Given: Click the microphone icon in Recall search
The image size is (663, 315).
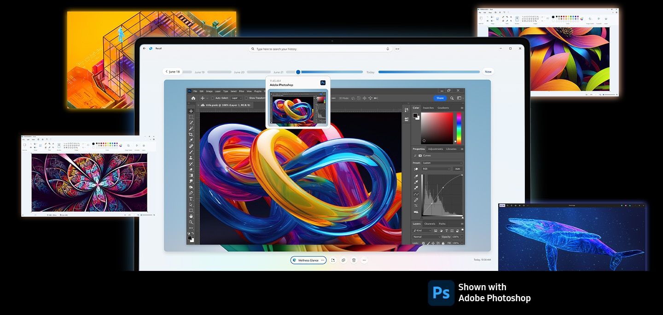Looking at the screenshot, I should pos(388,49).
